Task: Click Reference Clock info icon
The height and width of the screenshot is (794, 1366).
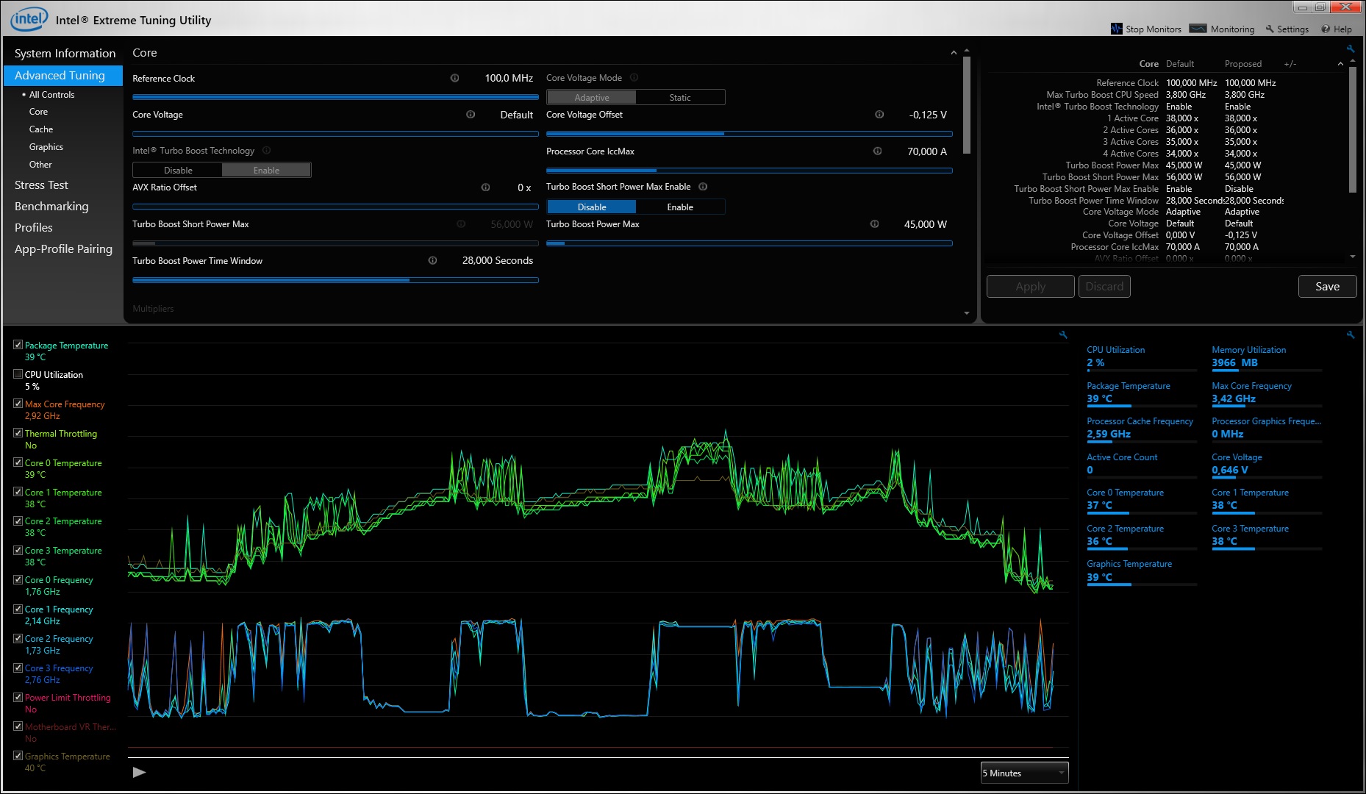Action: [454, 78]
